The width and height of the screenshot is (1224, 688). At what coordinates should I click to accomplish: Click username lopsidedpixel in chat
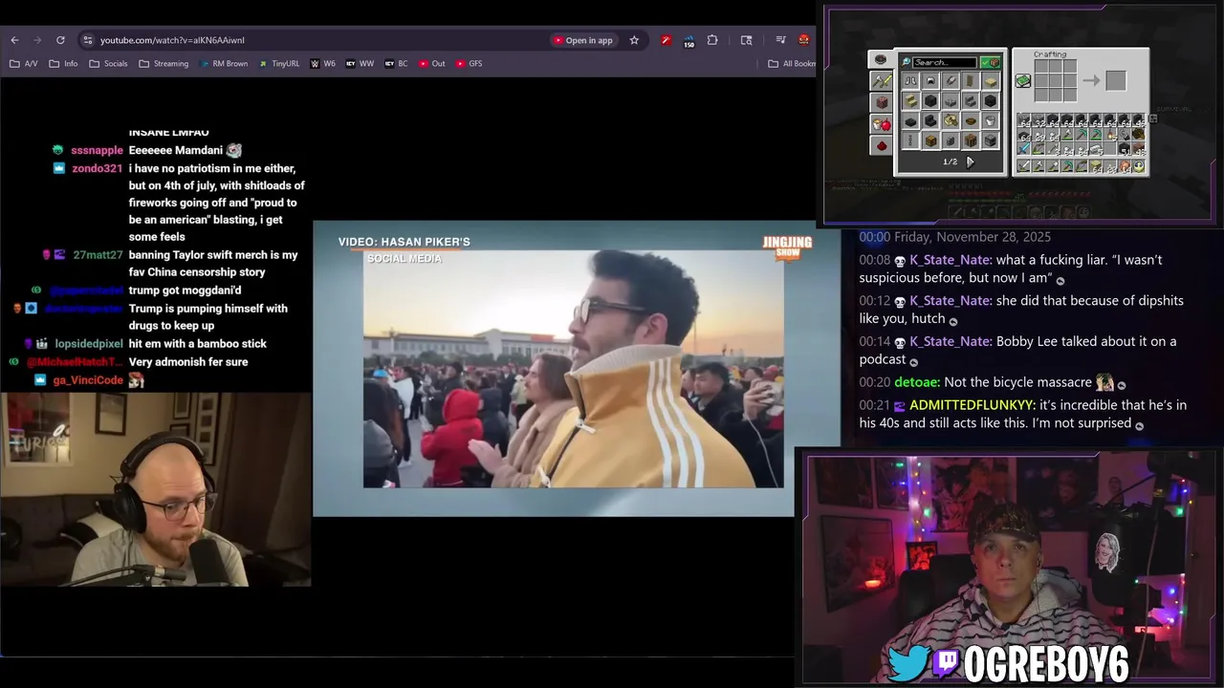point(89,344)
